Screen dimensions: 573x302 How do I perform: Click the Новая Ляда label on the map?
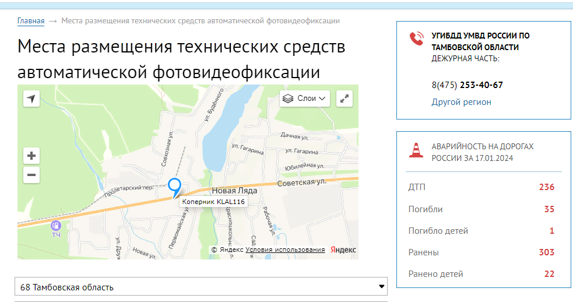click(234, 190)
